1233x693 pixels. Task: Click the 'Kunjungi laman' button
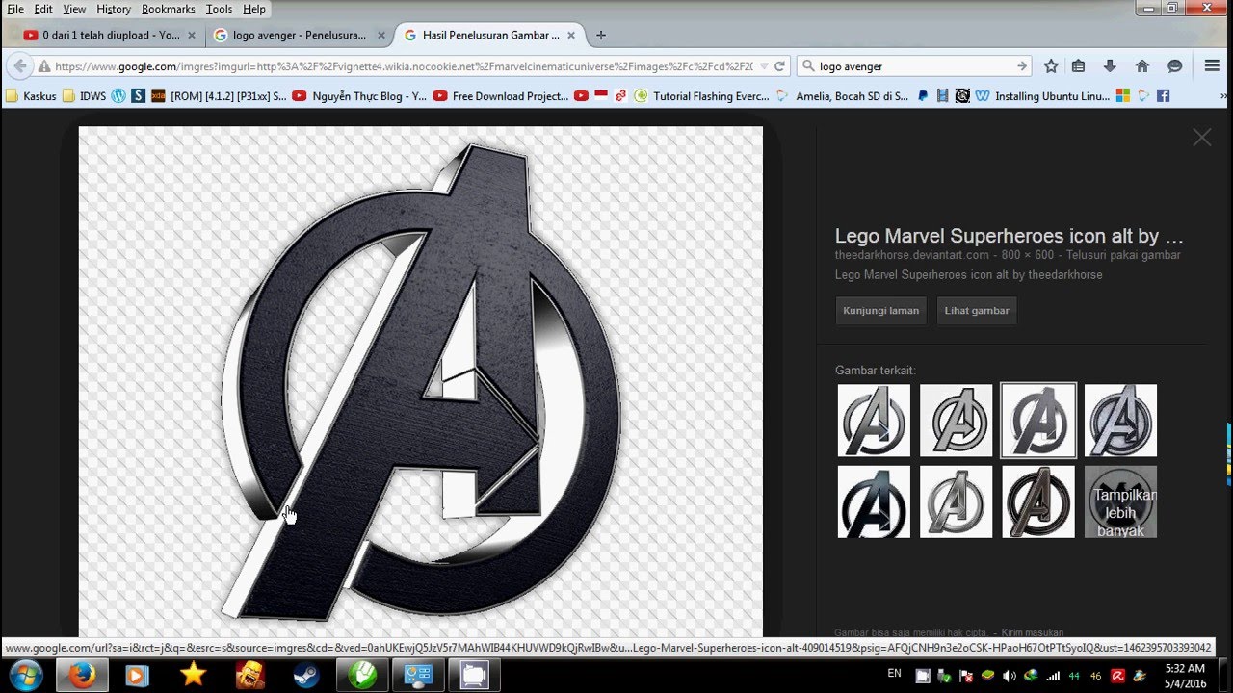[880, 311]
